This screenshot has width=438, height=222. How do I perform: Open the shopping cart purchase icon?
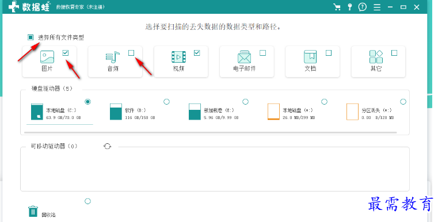click(x=337, y=7)
